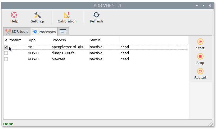The image size is (216, 129).
Task: Click ADS-B cell in dump1090-fa row
Action: point(33,53)
